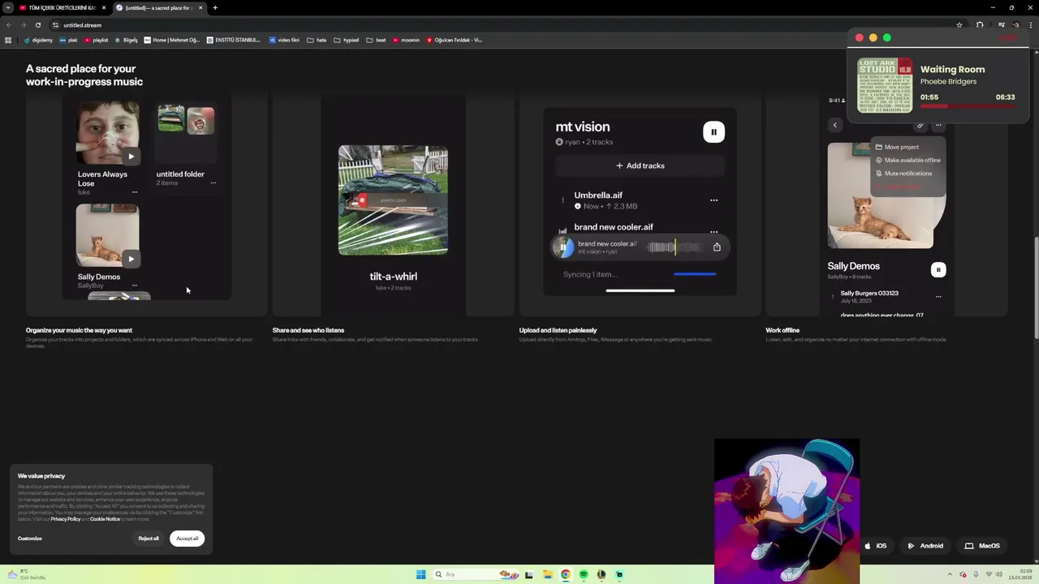Close the untitled.stream browser tab
This screenshot has width=1039, height=584.
tap(200, 7)
